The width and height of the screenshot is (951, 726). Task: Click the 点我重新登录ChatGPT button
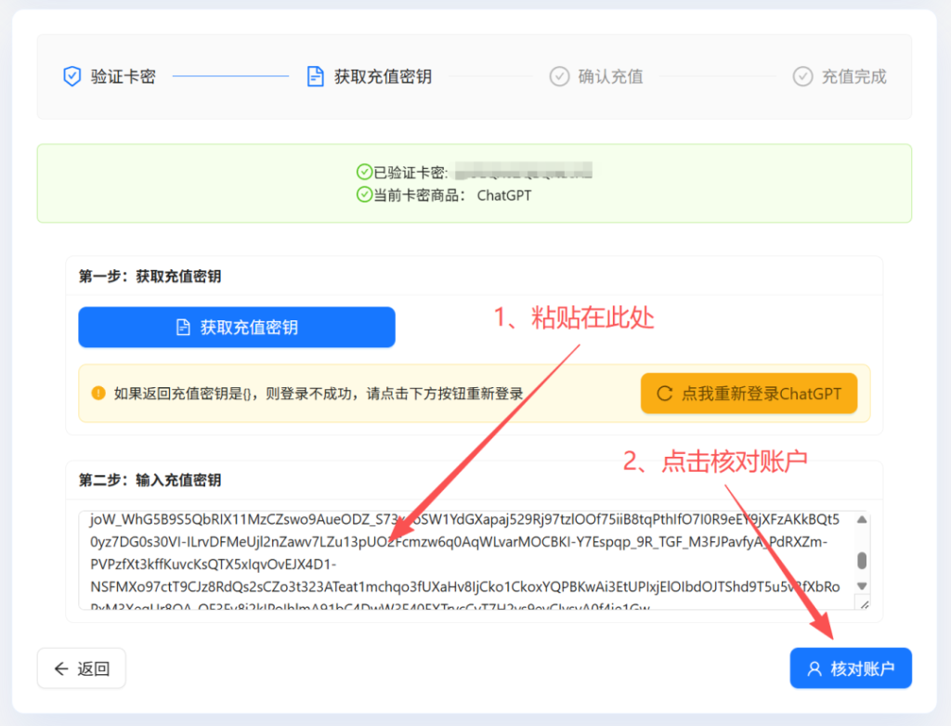(749, 393)
